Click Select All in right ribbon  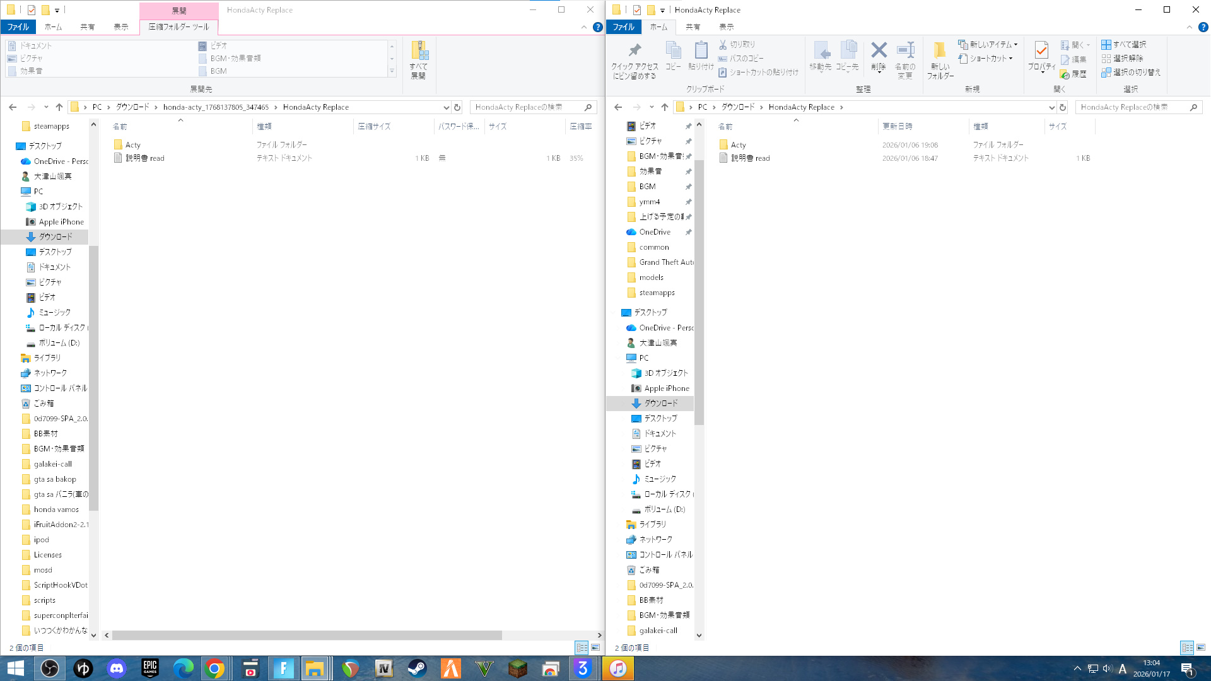[x=1123, y=45]
